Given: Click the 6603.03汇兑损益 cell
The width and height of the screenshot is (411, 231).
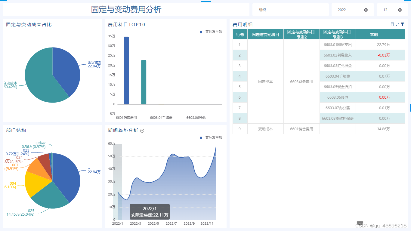Looking at the screenshot, I should click(x=338, y=66).
